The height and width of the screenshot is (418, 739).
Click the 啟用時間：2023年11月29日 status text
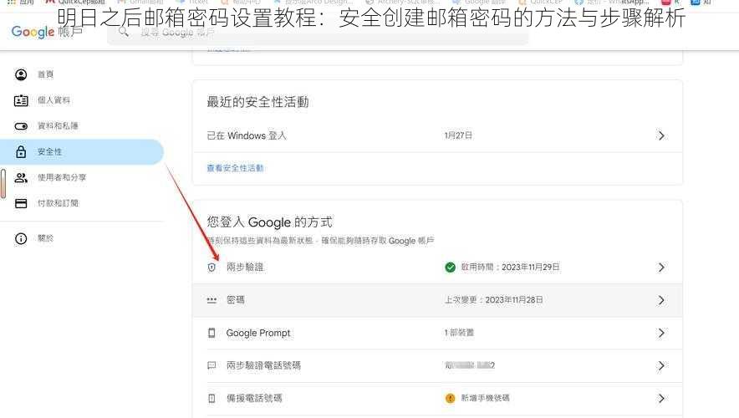point(511,268)
